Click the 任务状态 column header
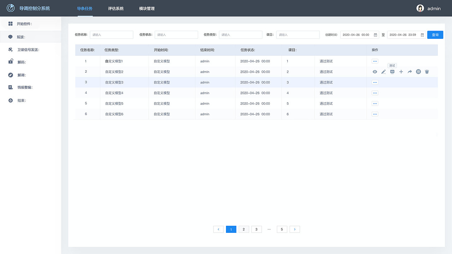The image size is (452, 254). coord(248,50)
